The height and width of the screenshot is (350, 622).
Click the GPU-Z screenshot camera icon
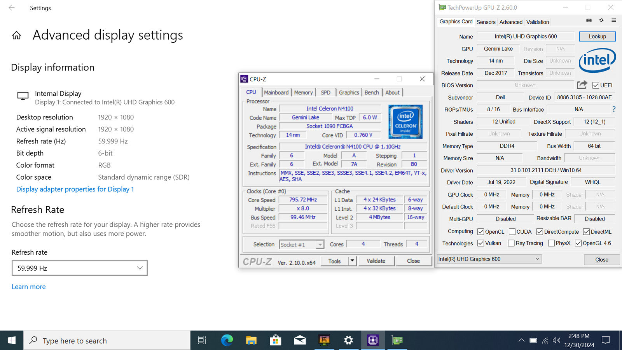tap(589, 20)
